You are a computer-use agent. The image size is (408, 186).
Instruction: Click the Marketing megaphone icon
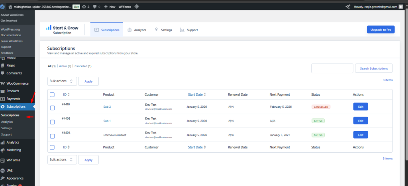pyautogui.click(x=3, y=150)
